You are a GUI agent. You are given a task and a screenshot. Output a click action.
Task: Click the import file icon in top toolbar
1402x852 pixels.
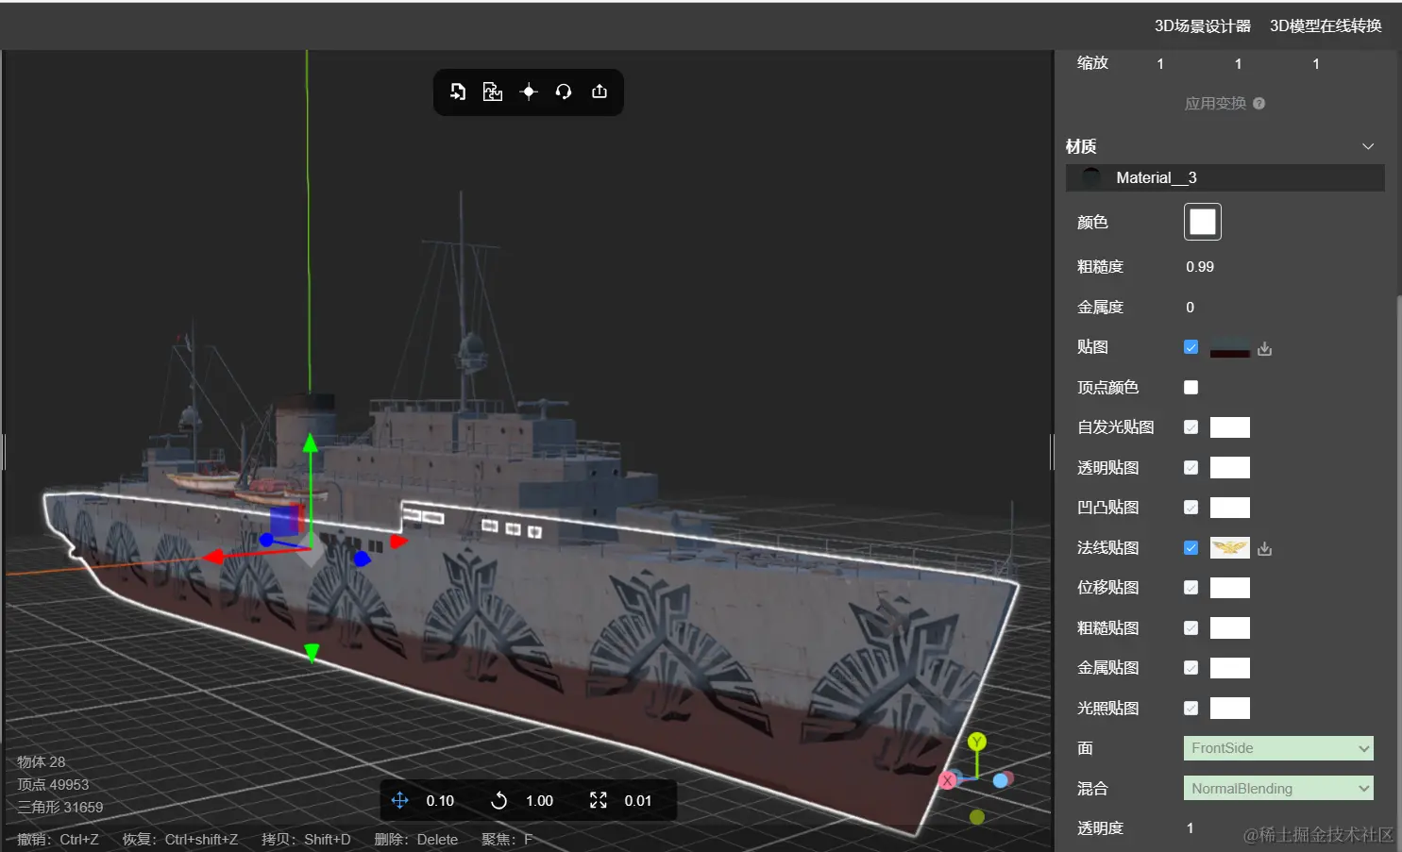(458, 92)
